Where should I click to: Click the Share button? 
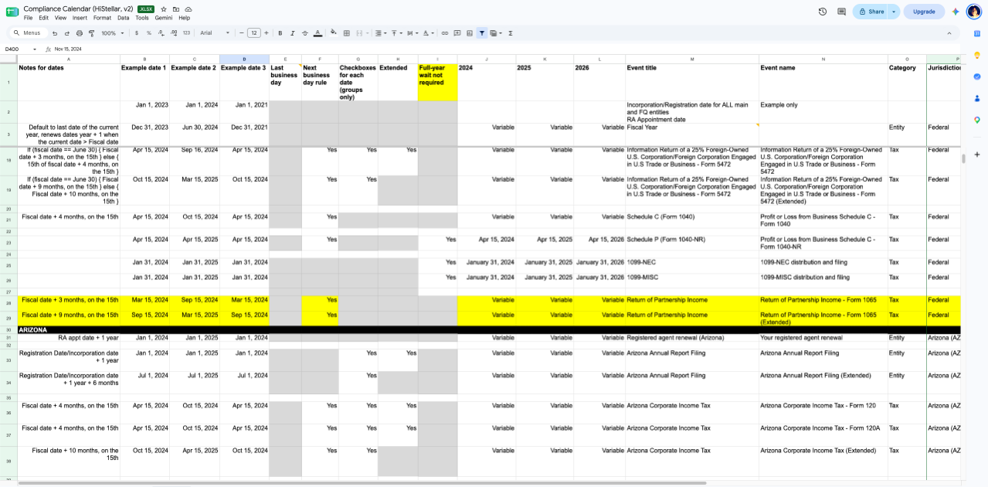[x=871, y=12]
